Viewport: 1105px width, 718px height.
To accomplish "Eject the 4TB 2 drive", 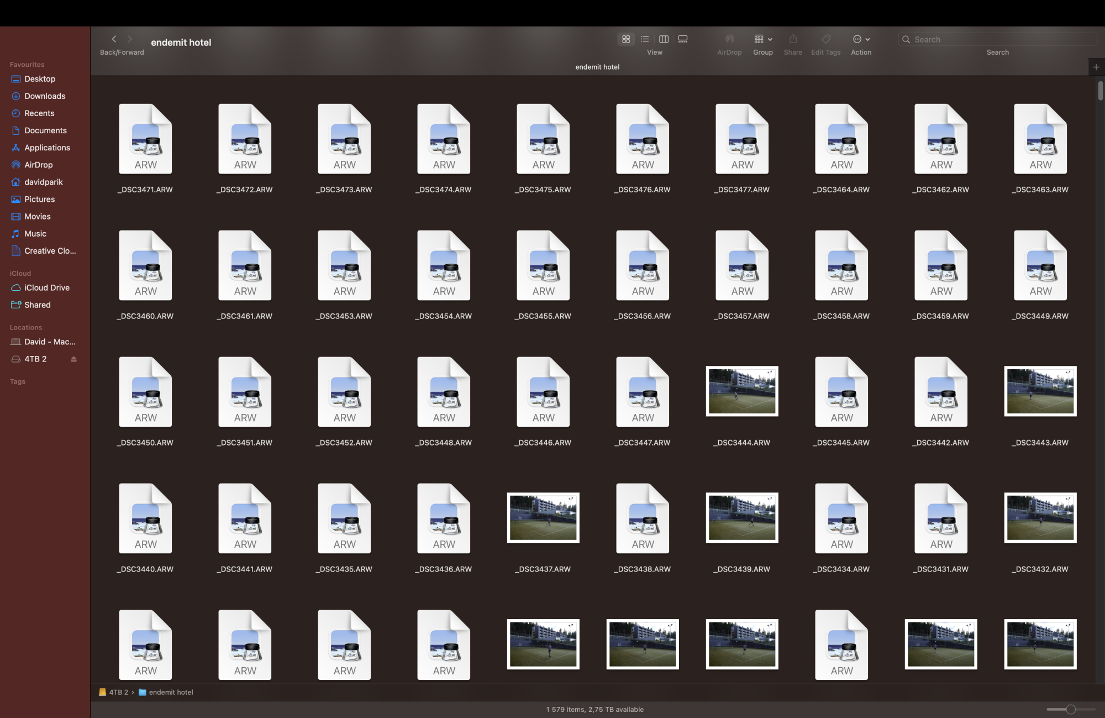I will pyautogui.click(x=73, y=359).
